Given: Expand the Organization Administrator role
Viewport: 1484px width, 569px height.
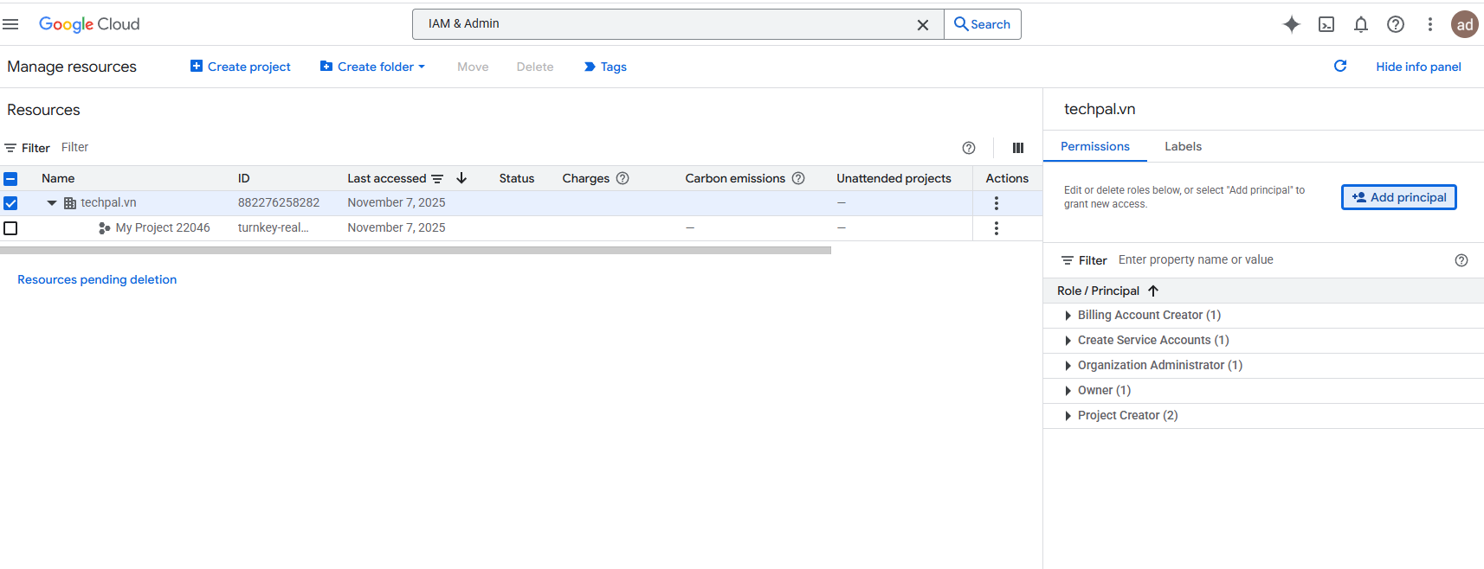Looking at the screenshot, I should click(x=1068, y=366).
